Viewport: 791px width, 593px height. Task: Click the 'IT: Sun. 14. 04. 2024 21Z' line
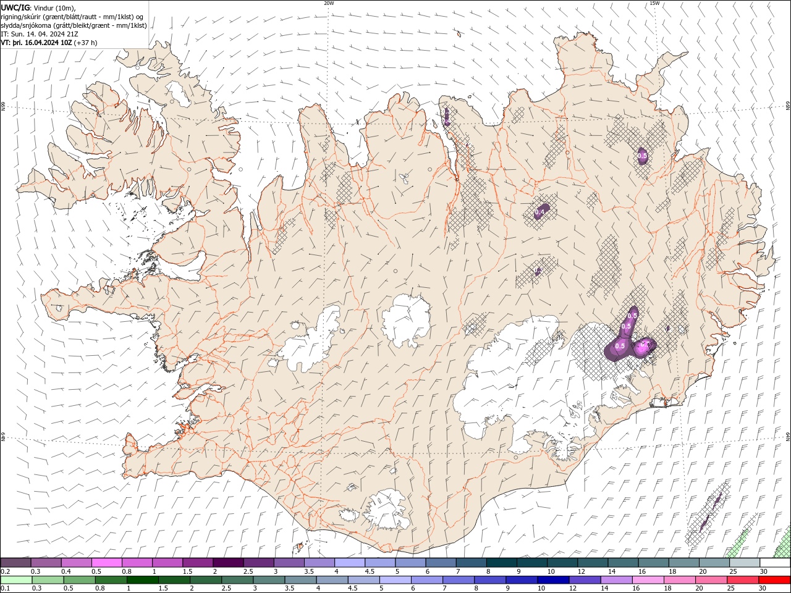tap(40, 34)
